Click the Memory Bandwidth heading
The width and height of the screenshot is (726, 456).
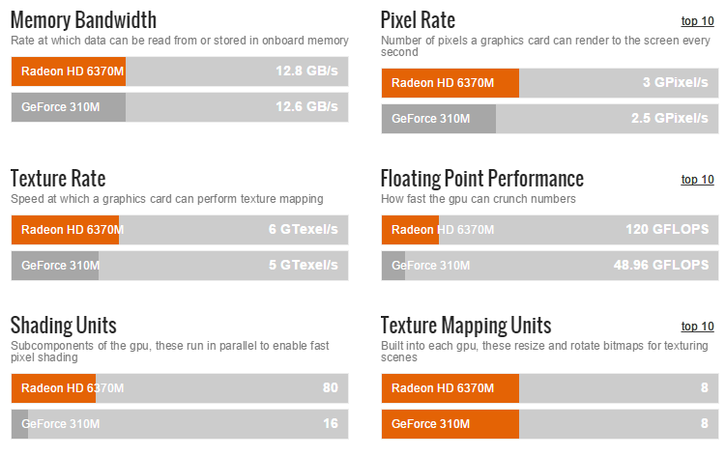tap(83, 20)
